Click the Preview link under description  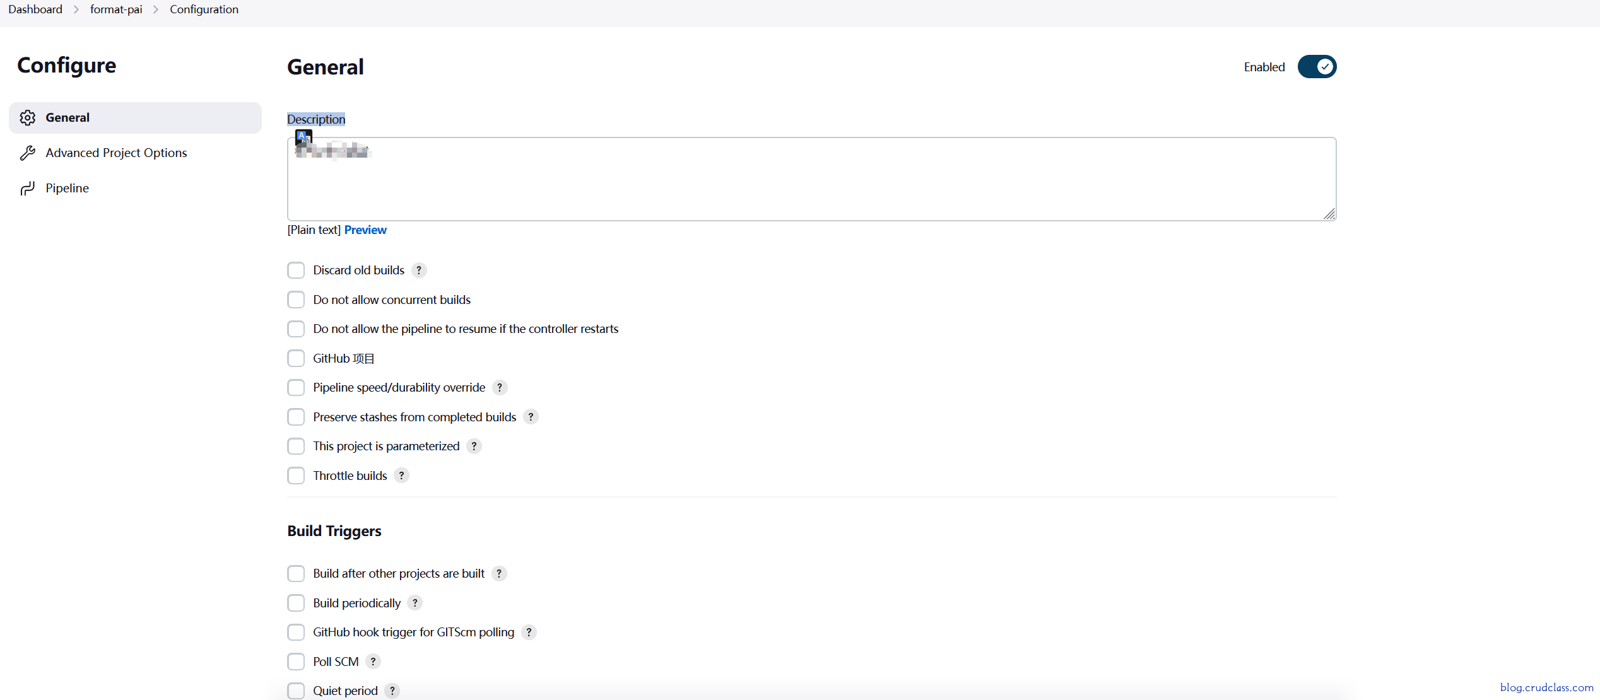[365, 230]
